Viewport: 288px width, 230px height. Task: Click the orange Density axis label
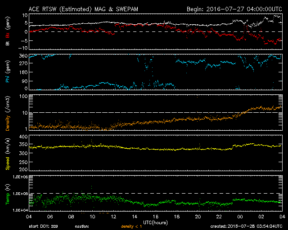click(8, 123)
